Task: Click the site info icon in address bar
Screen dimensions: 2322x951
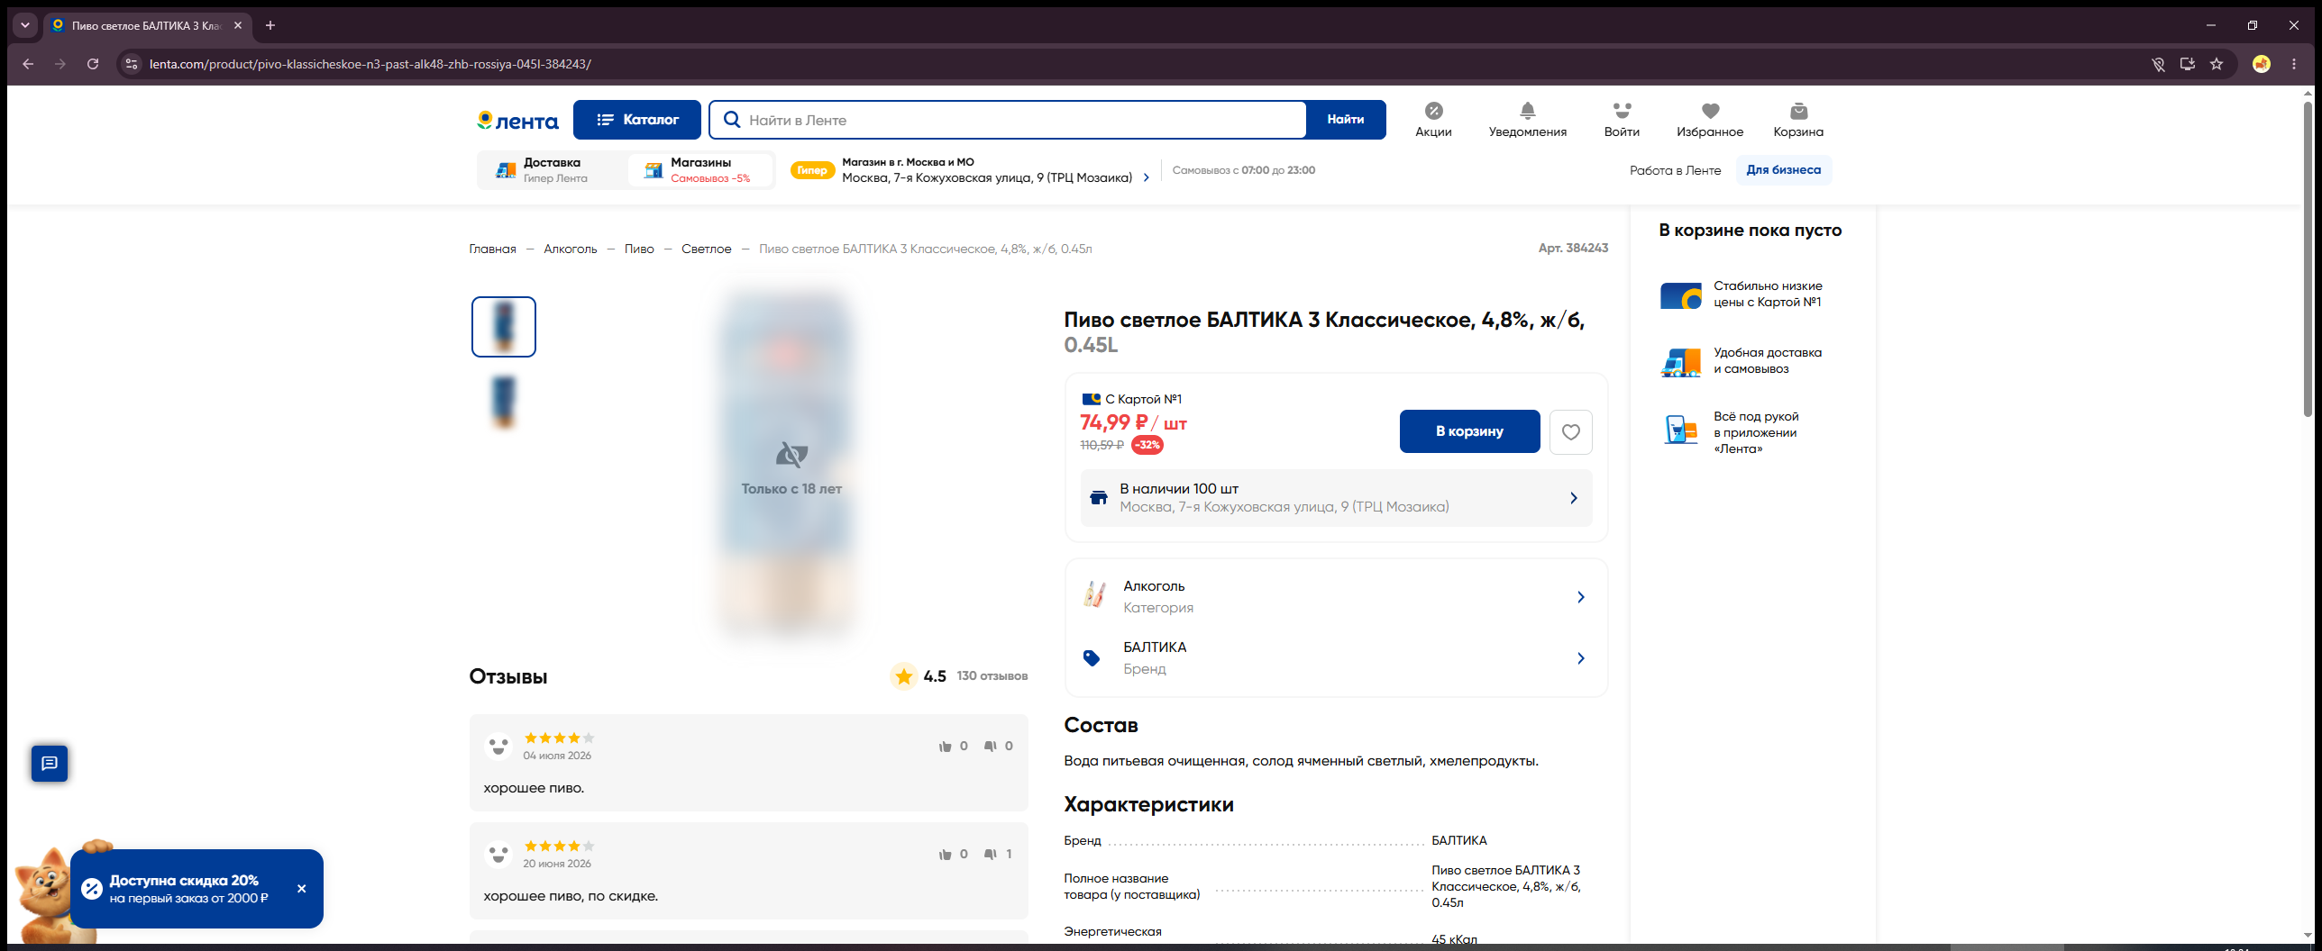Action: (x=132, y=64)
